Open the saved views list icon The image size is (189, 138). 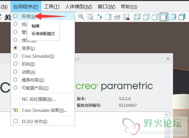108,17
